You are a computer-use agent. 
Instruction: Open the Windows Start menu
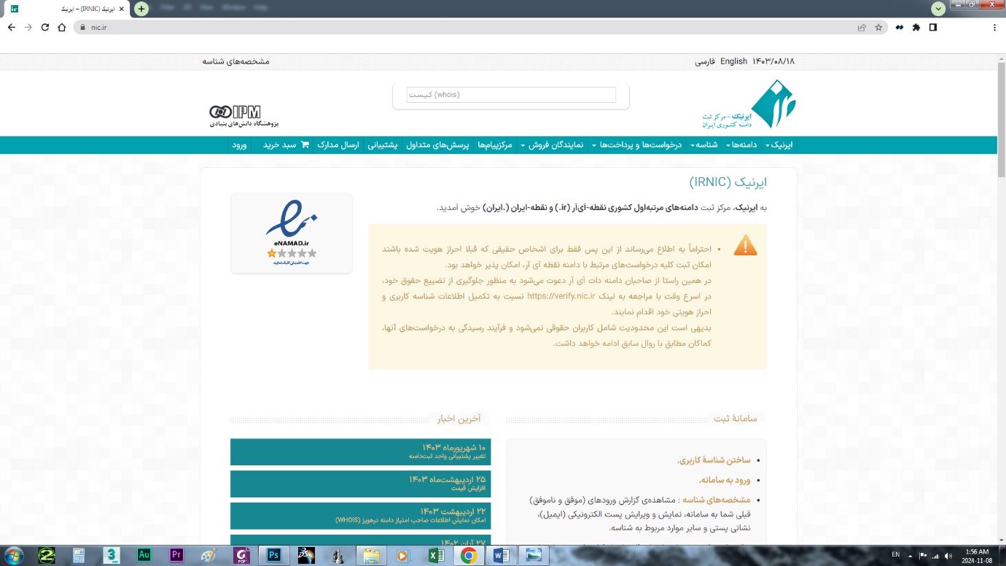[13, 555]
